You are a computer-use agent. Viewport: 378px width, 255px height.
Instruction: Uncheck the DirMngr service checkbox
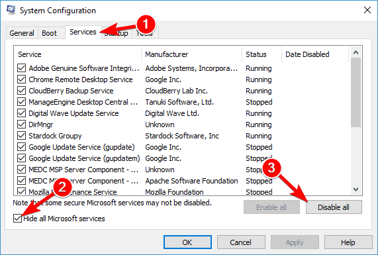(x=21, y=125)
